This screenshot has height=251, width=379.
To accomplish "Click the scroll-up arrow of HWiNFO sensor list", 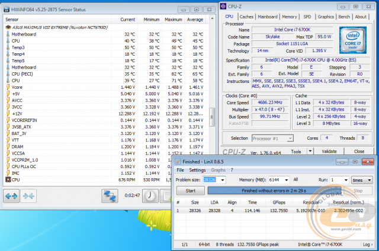I will pos(212,18).
